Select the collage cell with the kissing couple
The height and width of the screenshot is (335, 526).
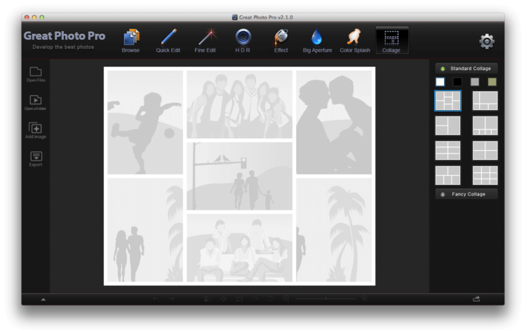point(334,123)
